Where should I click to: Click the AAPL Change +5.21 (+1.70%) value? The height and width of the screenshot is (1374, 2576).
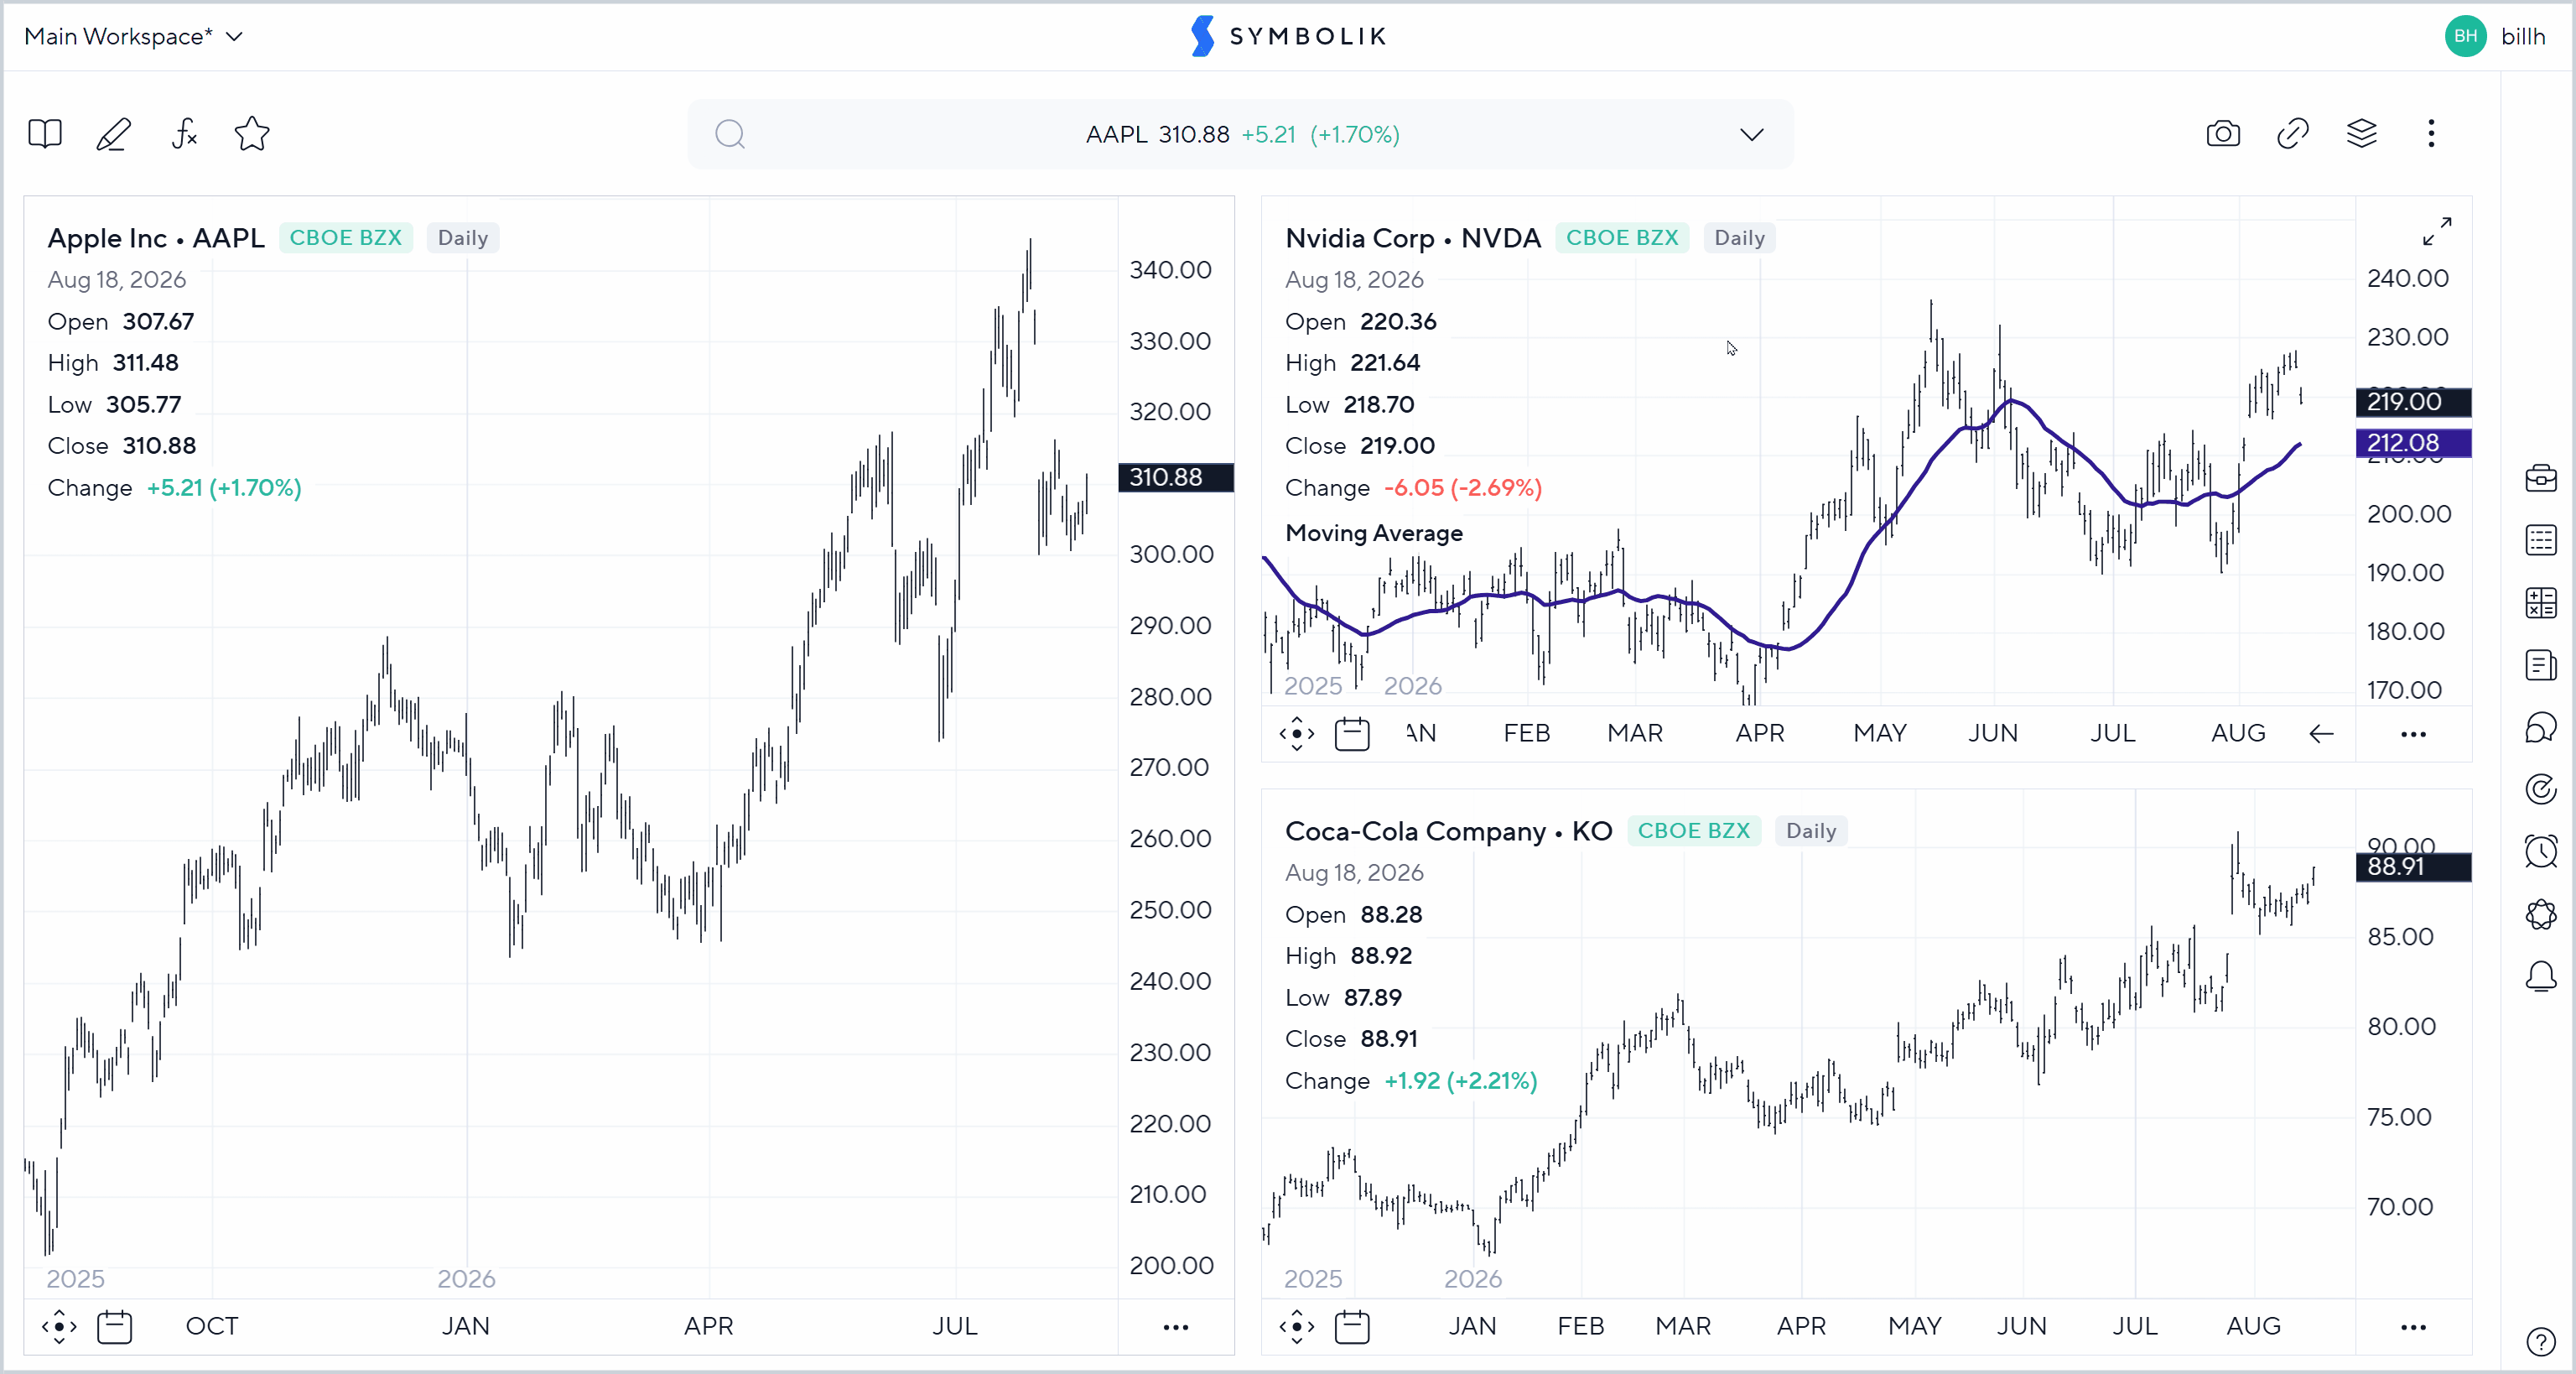224,488
